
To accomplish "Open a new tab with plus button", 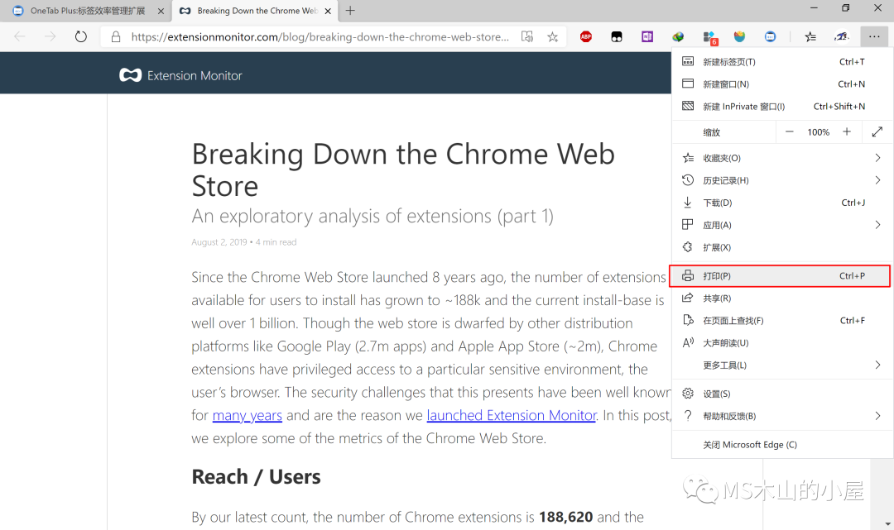I will (x=350, y=11).
